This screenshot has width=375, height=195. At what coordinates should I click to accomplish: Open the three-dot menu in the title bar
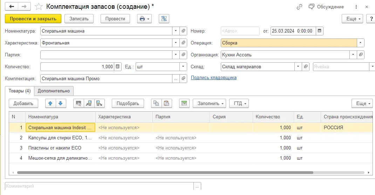point(356,7)
